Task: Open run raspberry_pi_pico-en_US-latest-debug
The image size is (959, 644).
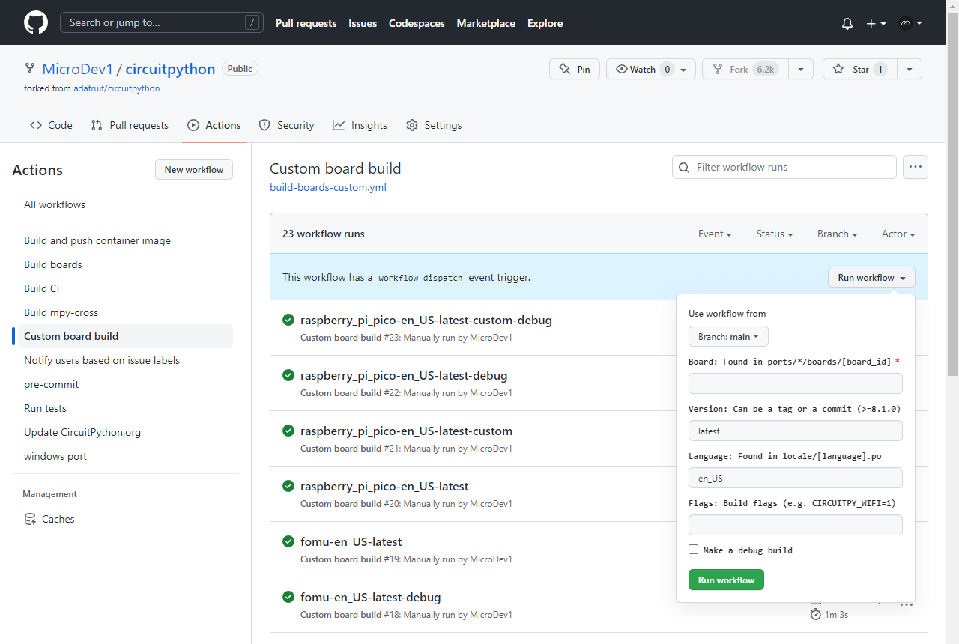Action: 404,375
